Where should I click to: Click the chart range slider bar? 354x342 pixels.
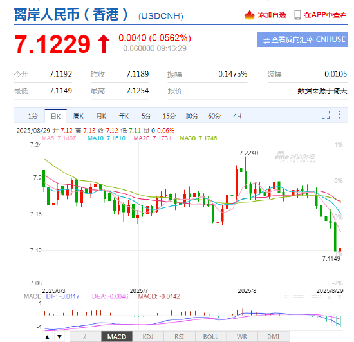point(303,297)
